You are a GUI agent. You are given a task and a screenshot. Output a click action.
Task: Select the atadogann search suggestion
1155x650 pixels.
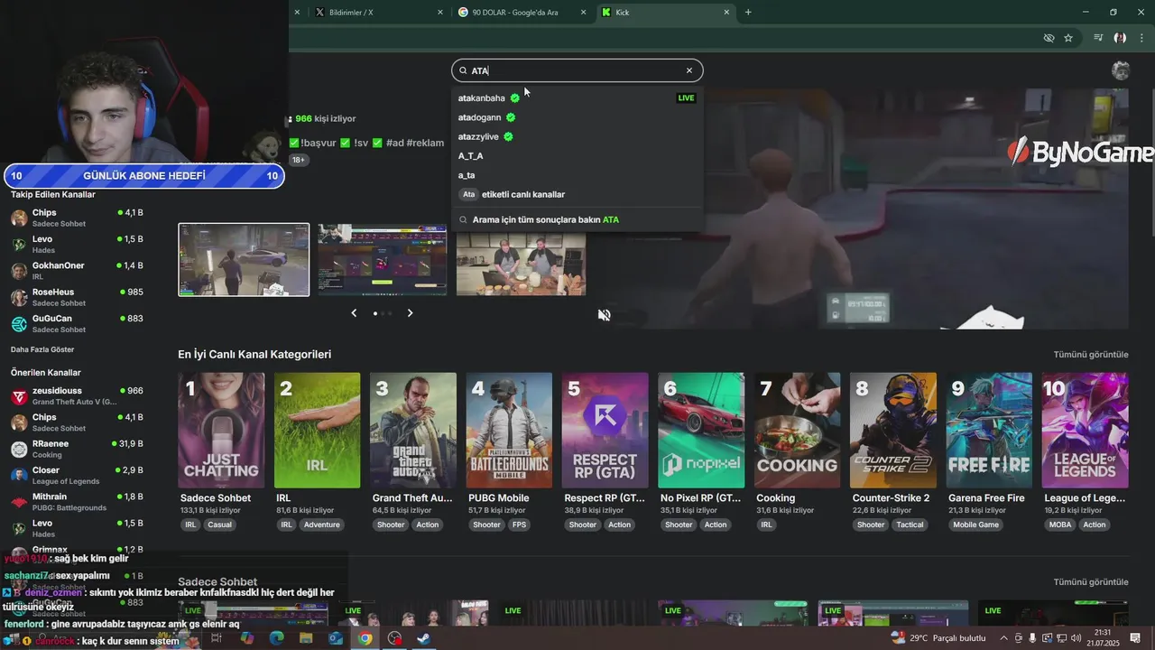[x=577, y=117]
